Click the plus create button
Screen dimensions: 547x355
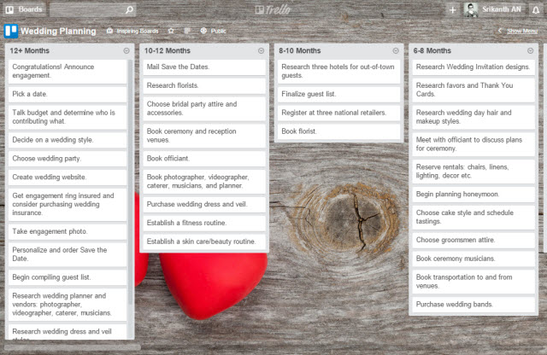point(453,9)
